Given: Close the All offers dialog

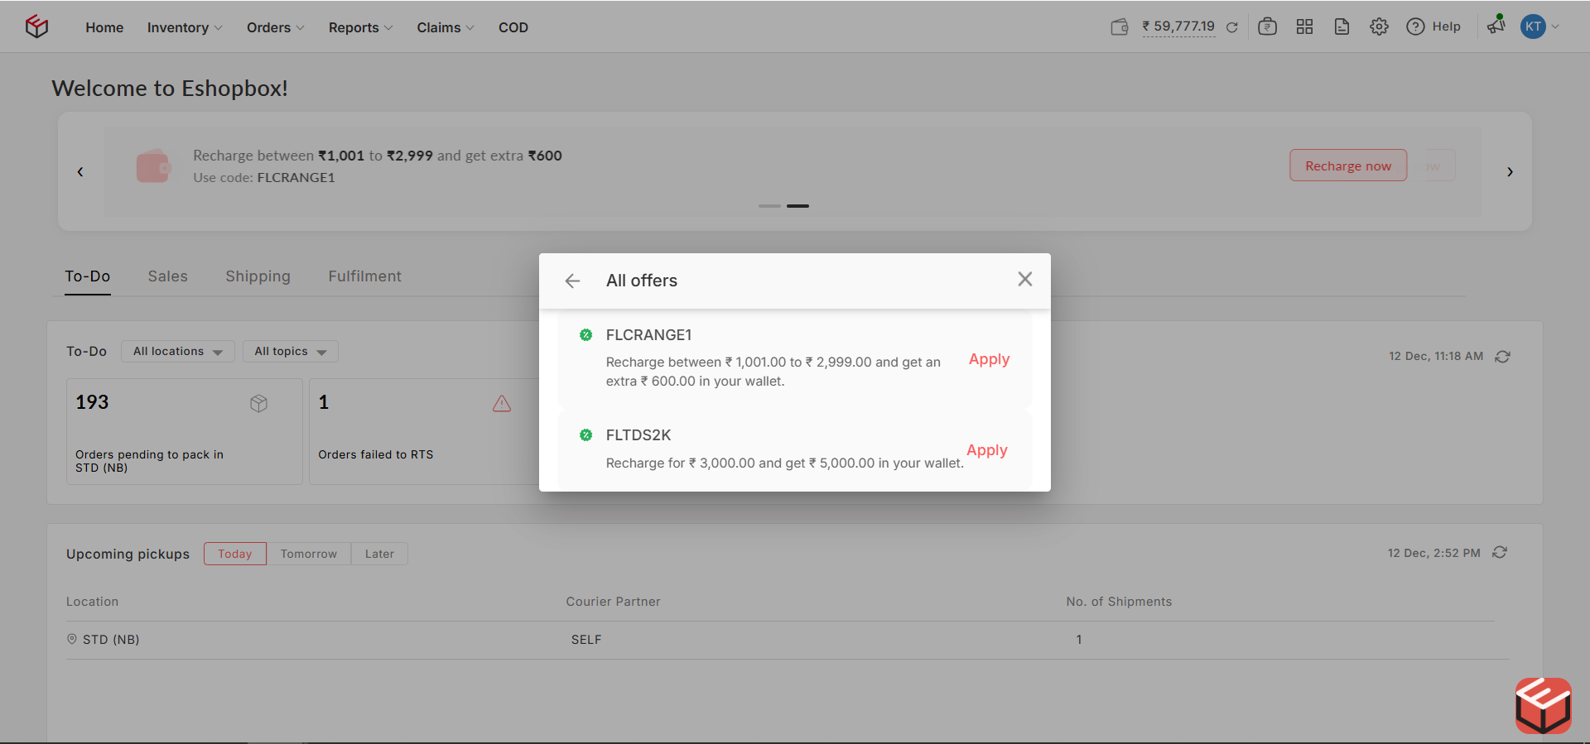Looking at the screenshot, I should point(1024,280).
